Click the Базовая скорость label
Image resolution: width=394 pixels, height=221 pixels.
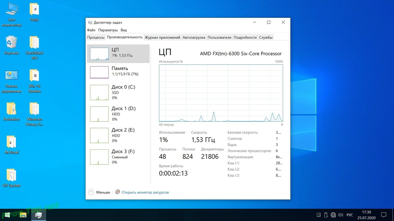pyautogui.click(x=243, y=132)
